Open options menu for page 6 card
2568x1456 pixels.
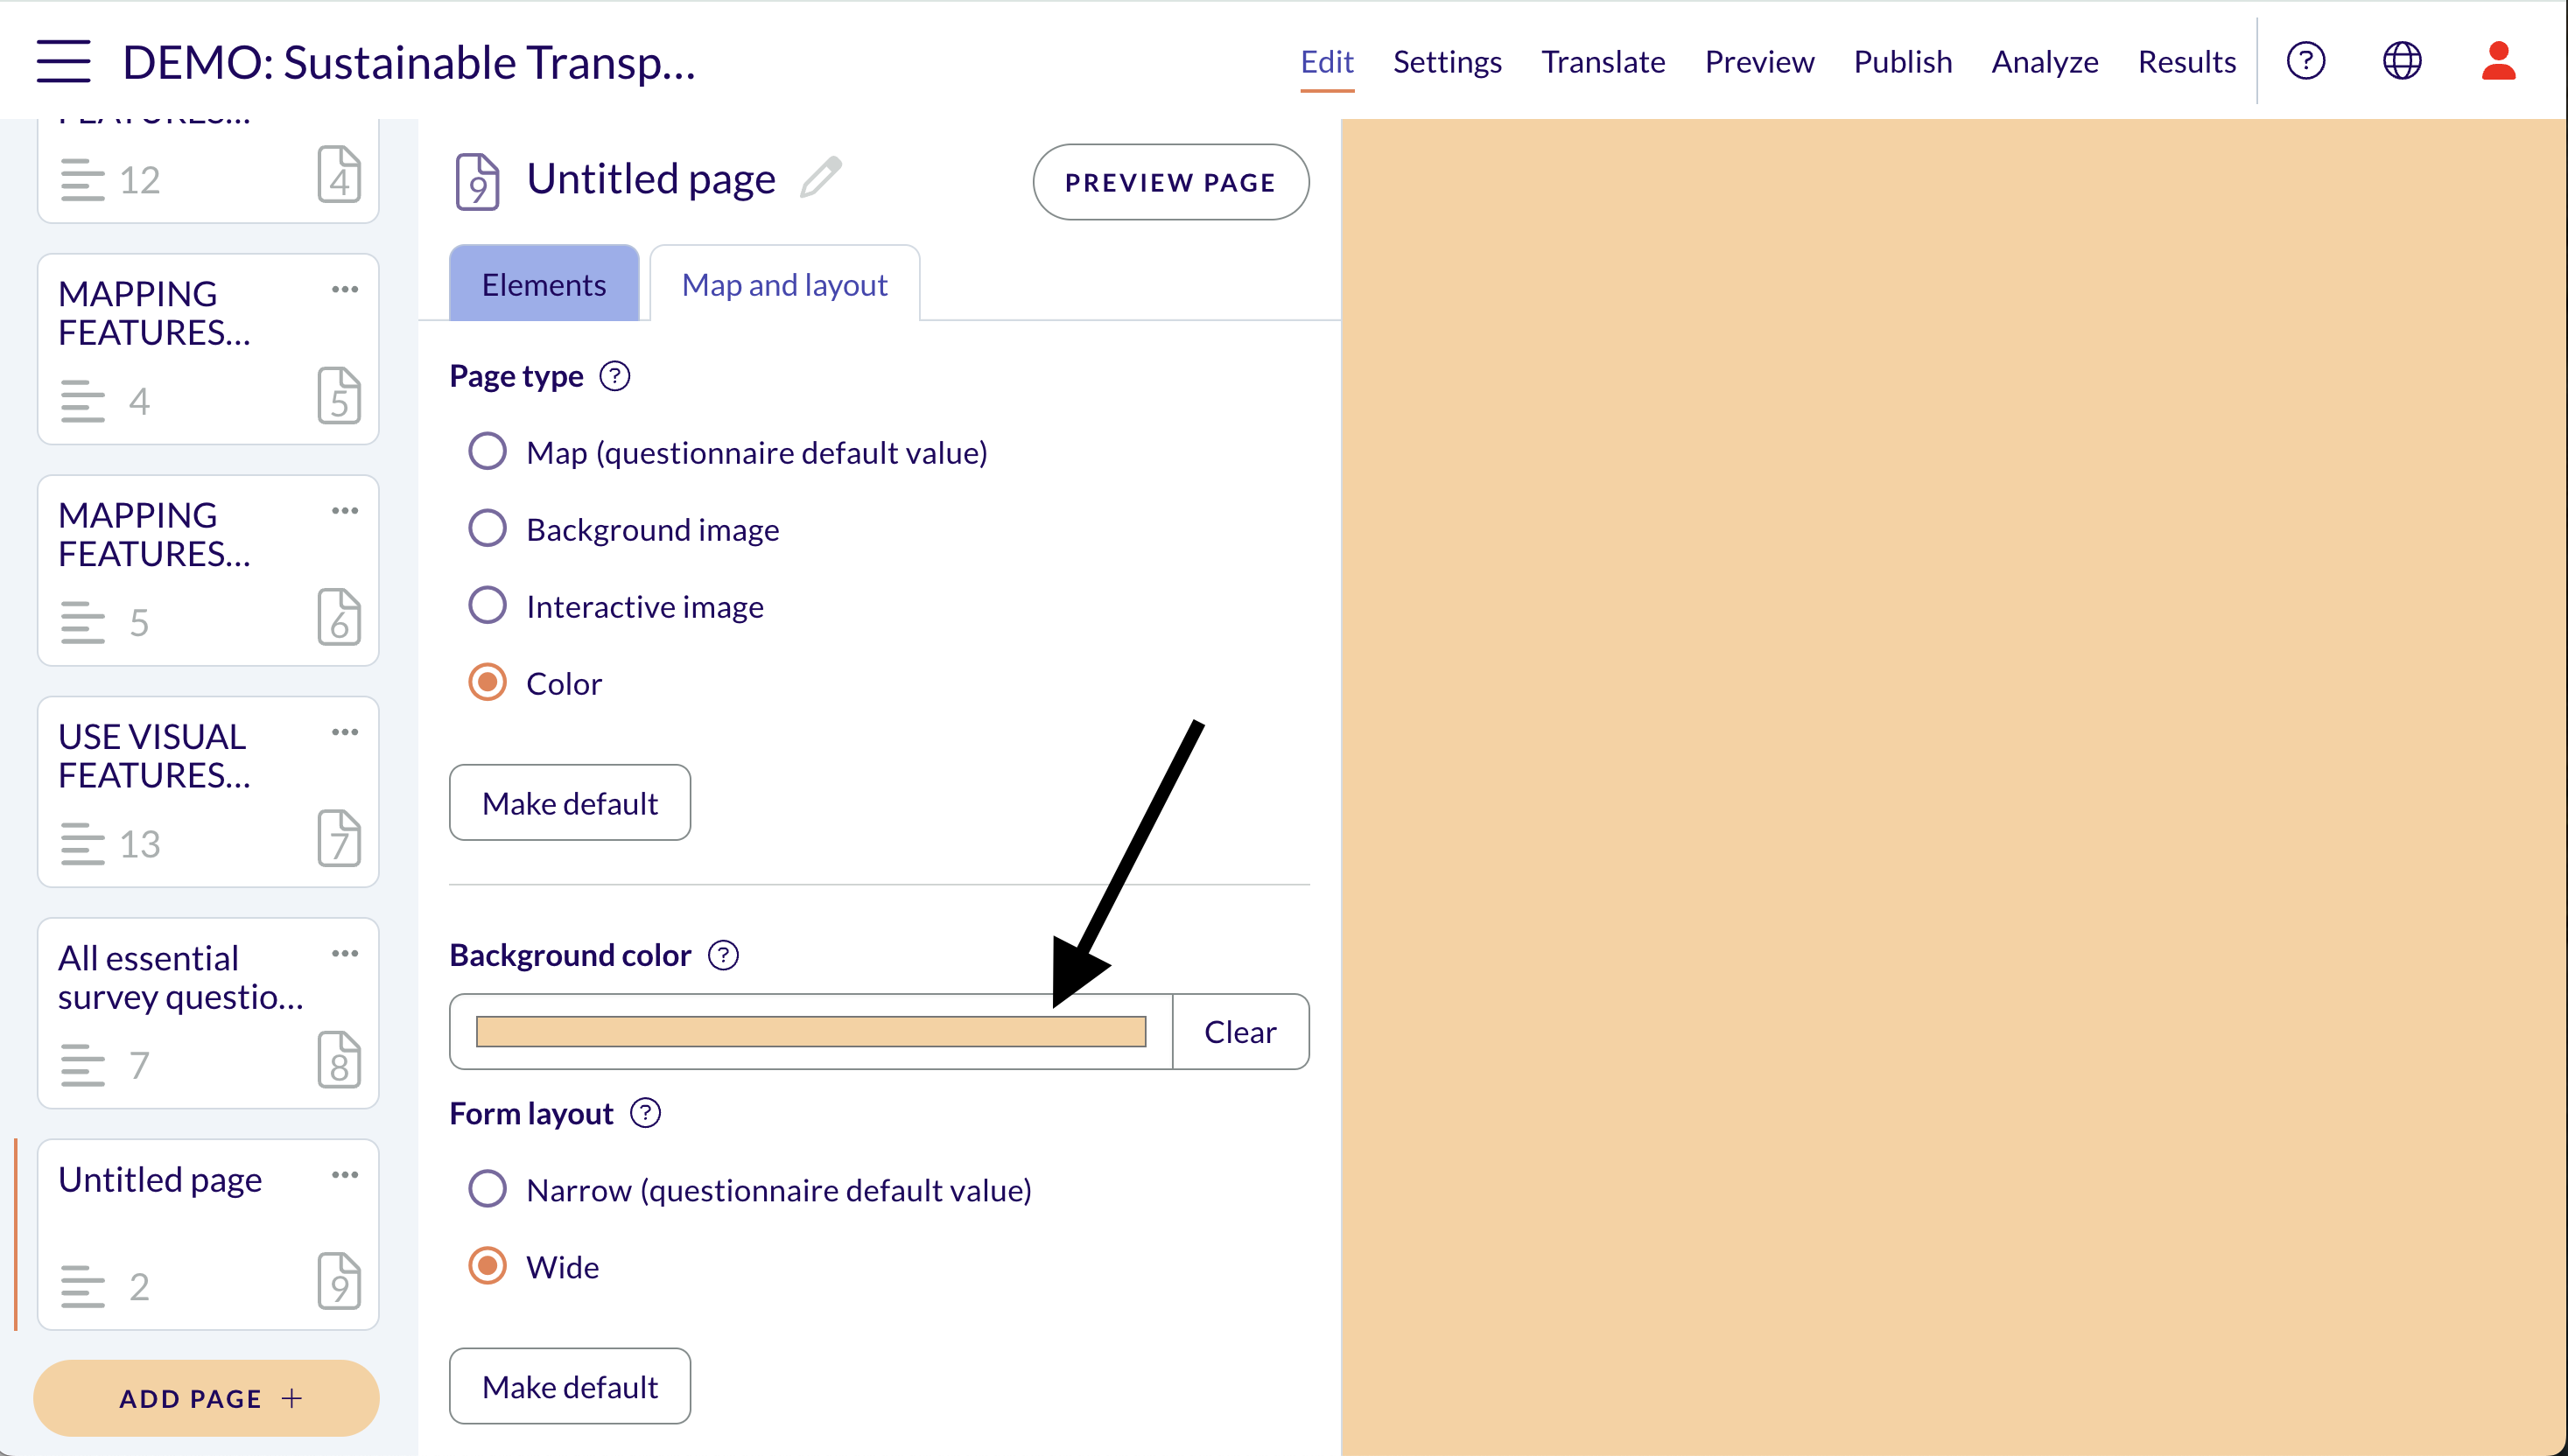point(345,511)
